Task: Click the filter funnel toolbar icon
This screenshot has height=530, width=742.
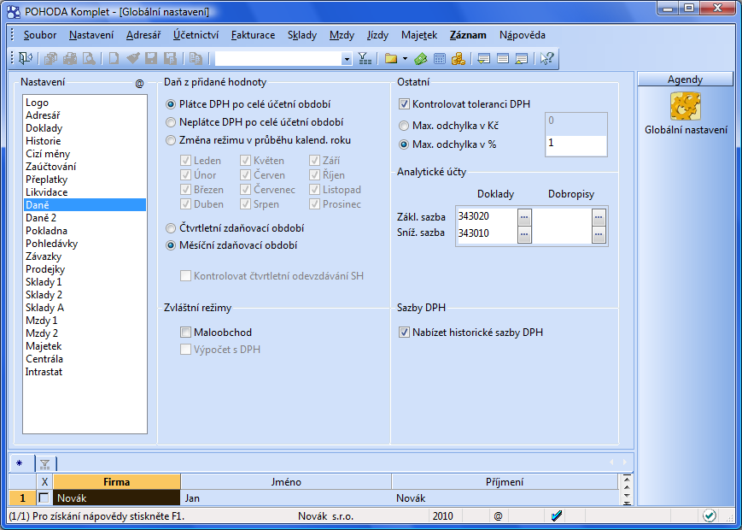Action: point(365,58)
